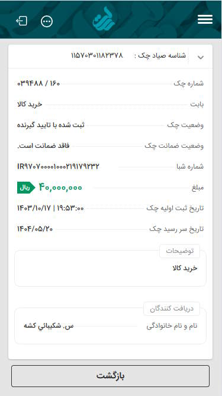Select Sayad ID 1157030118237

tap(97, 56)
